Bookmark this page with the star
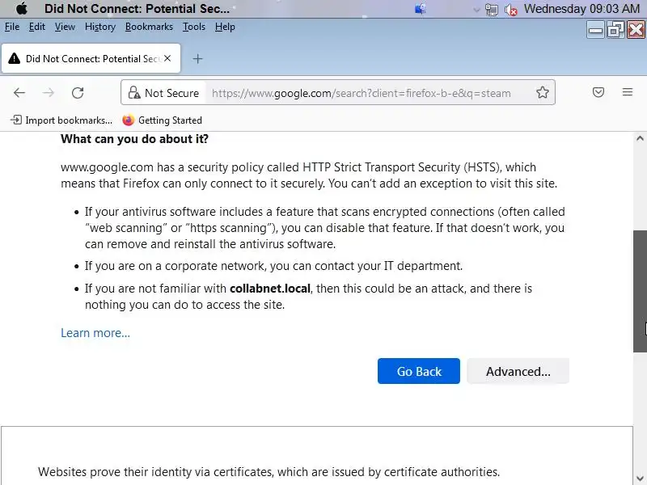This screenshot has height=485, width=647. point(542,92)
